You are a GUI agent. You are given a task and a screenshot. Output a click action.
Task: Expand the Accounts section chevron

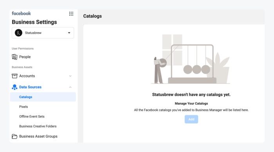(70, 76)
